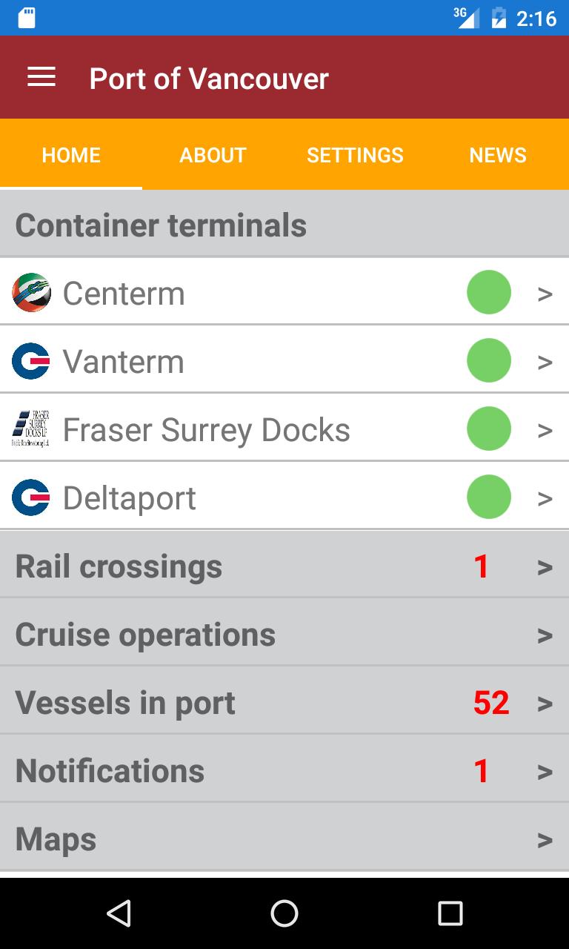Switch to the Settings tab
The image size is (569, 949).
(x=356, y=154)
